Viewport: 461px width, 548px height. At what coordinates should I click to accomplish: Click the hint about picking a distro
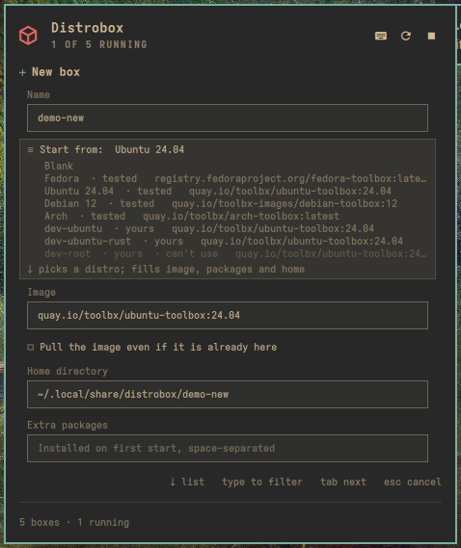(166, 269)
